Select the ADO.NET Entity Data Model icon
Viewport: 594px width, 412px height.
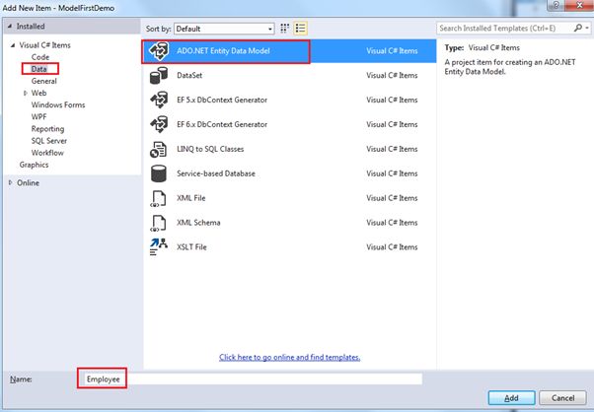pos(159,51)
